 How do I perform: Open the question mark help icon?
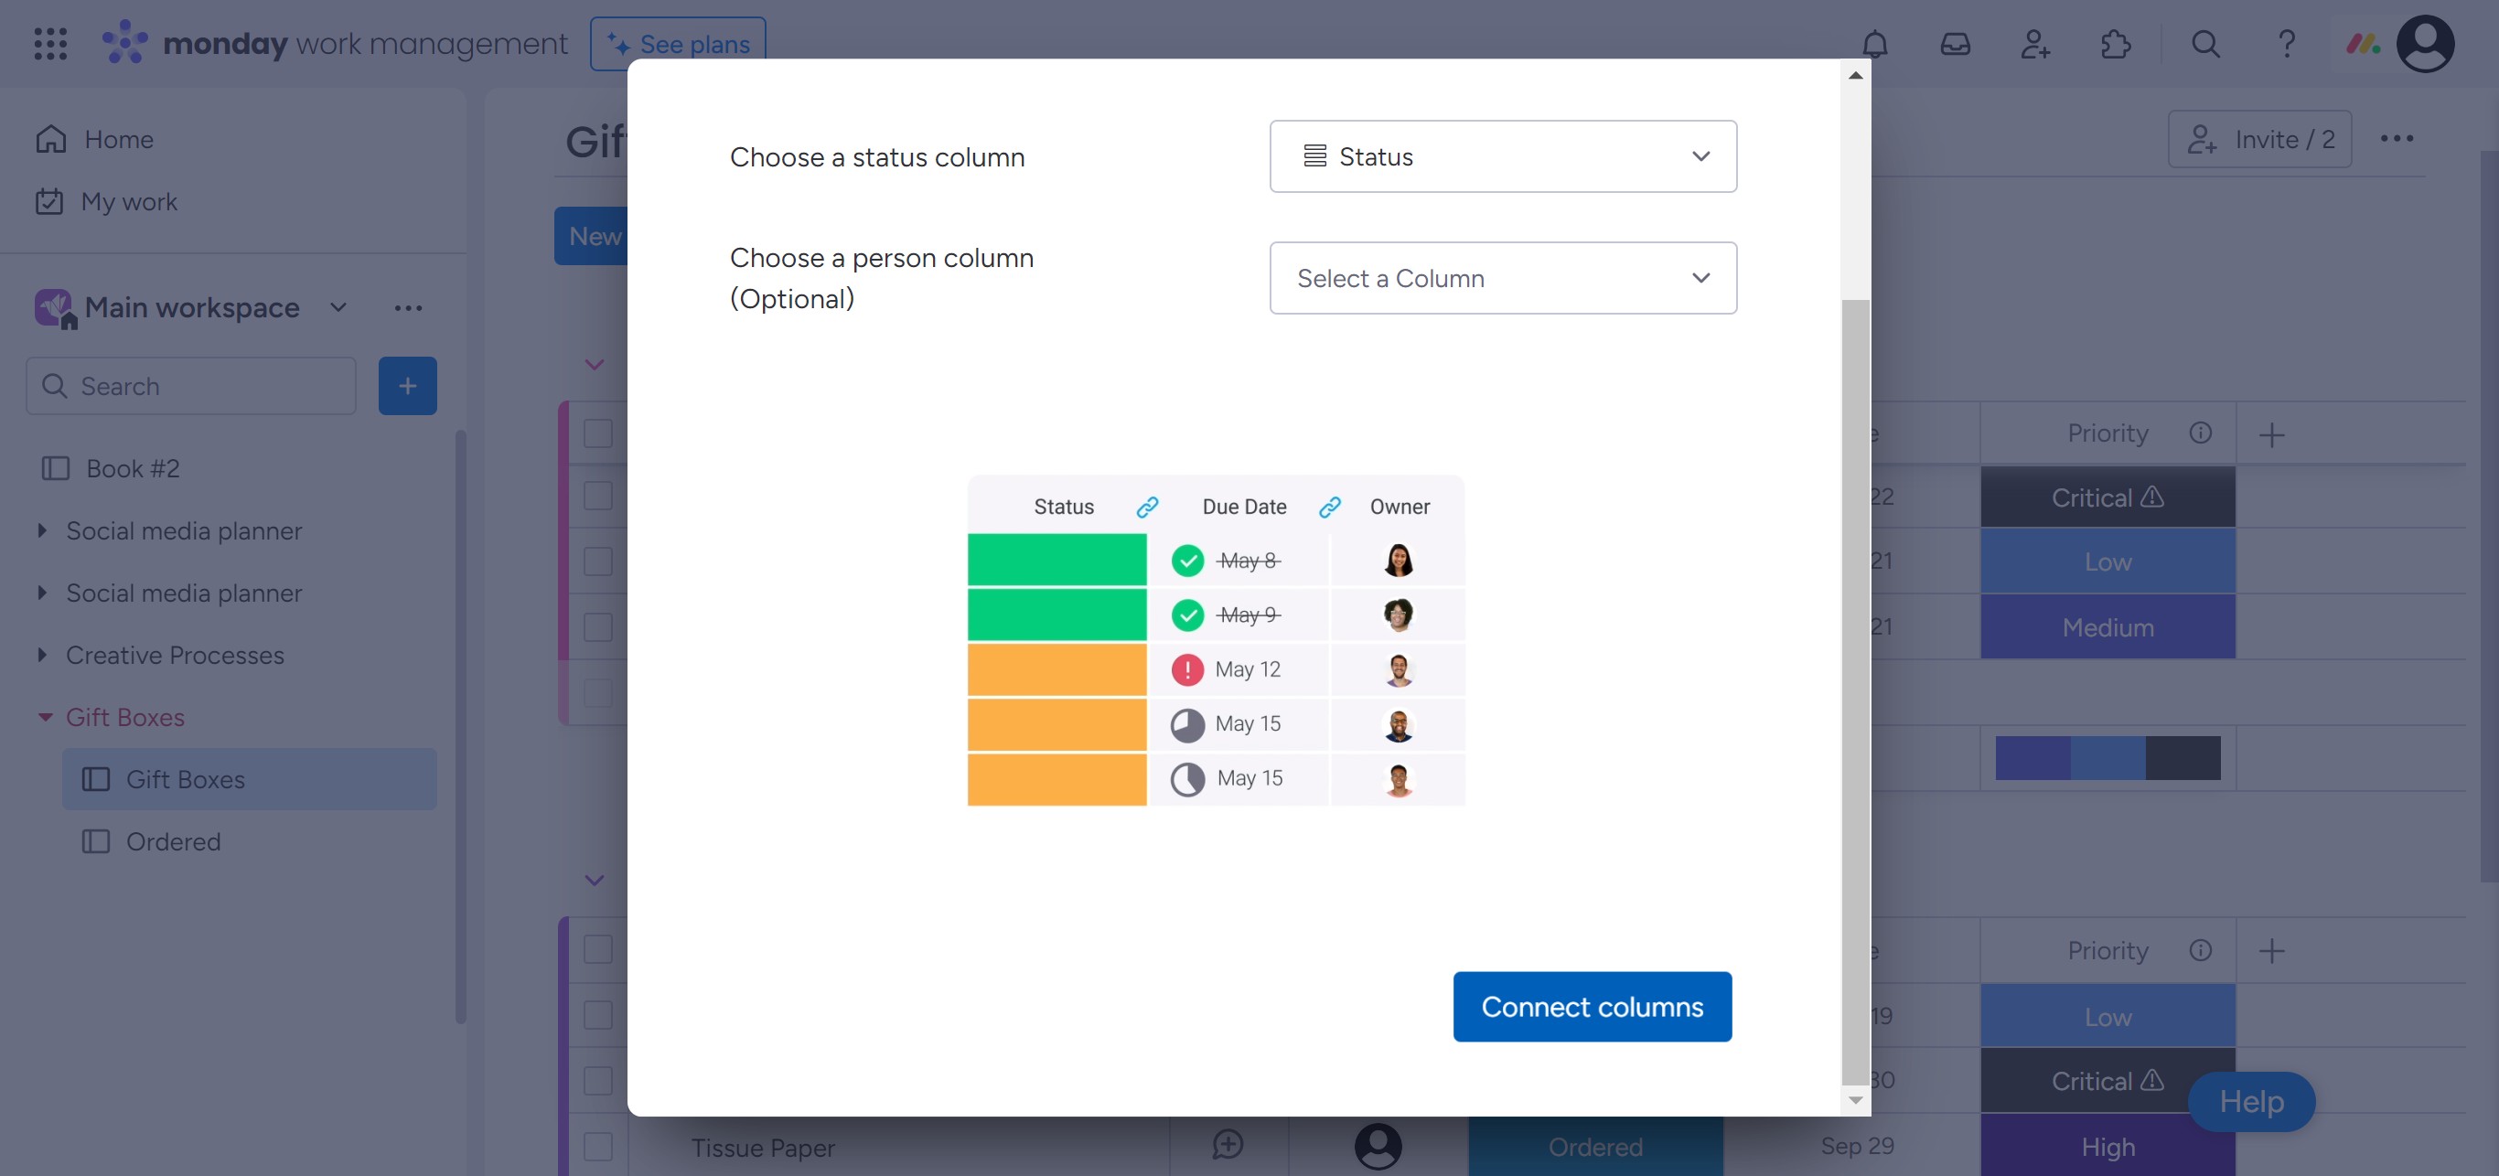(2286, 44)
